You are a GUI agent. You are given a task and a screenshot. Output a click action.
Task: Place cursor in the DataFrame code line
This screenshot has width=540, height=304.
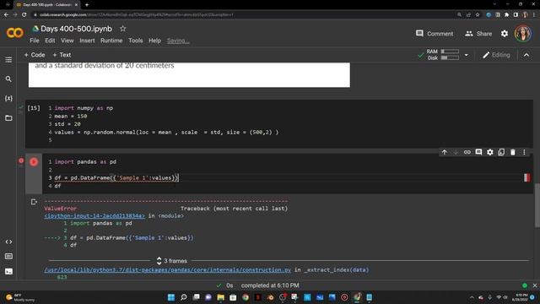click(x=116, y=178)
